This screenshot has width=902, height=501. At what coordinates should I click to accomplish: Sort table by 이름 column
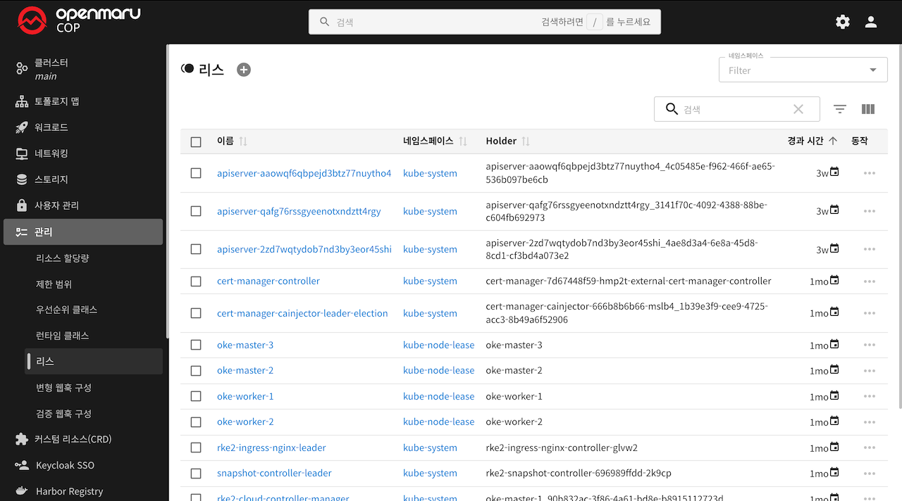[225, 141]
